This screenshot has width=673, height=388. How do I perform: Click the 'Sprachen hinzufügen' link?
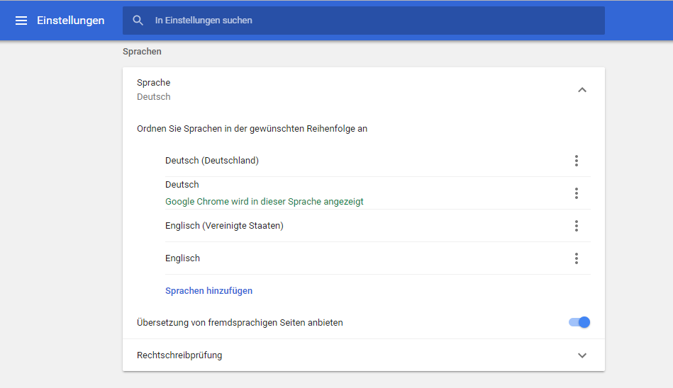tap(208, 291)
